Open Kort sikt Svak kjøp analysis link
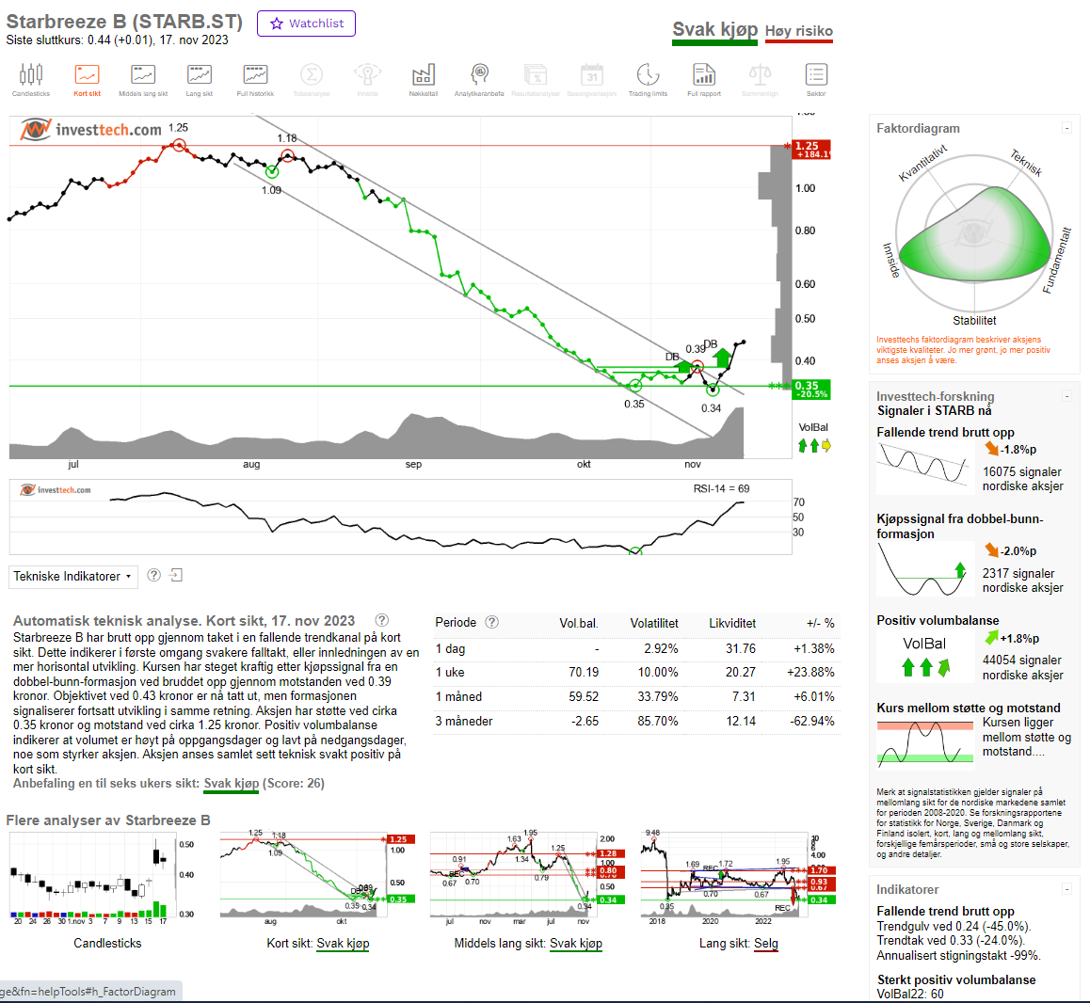The width and height of the screenshot is (1090, 1003). [x=344, y=943]
